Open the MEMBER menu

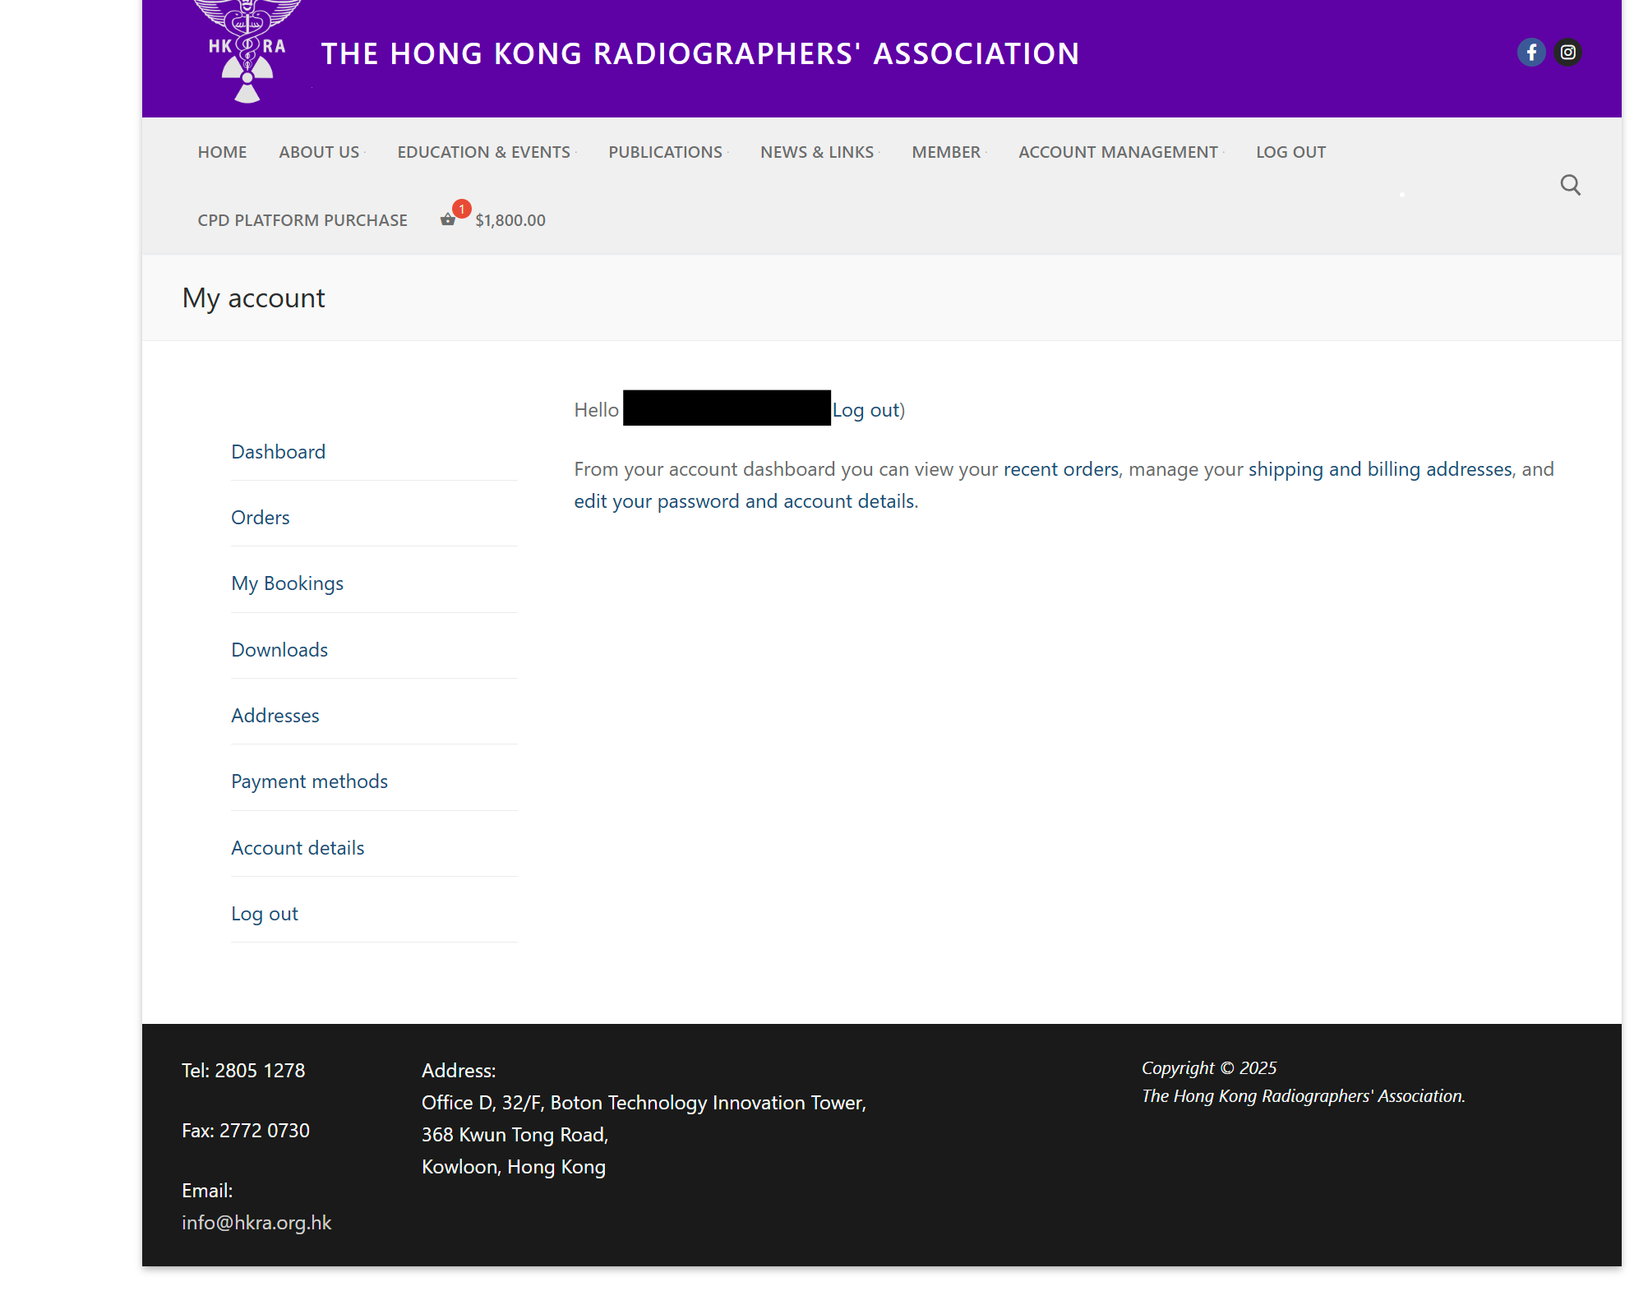pos(946,151)
